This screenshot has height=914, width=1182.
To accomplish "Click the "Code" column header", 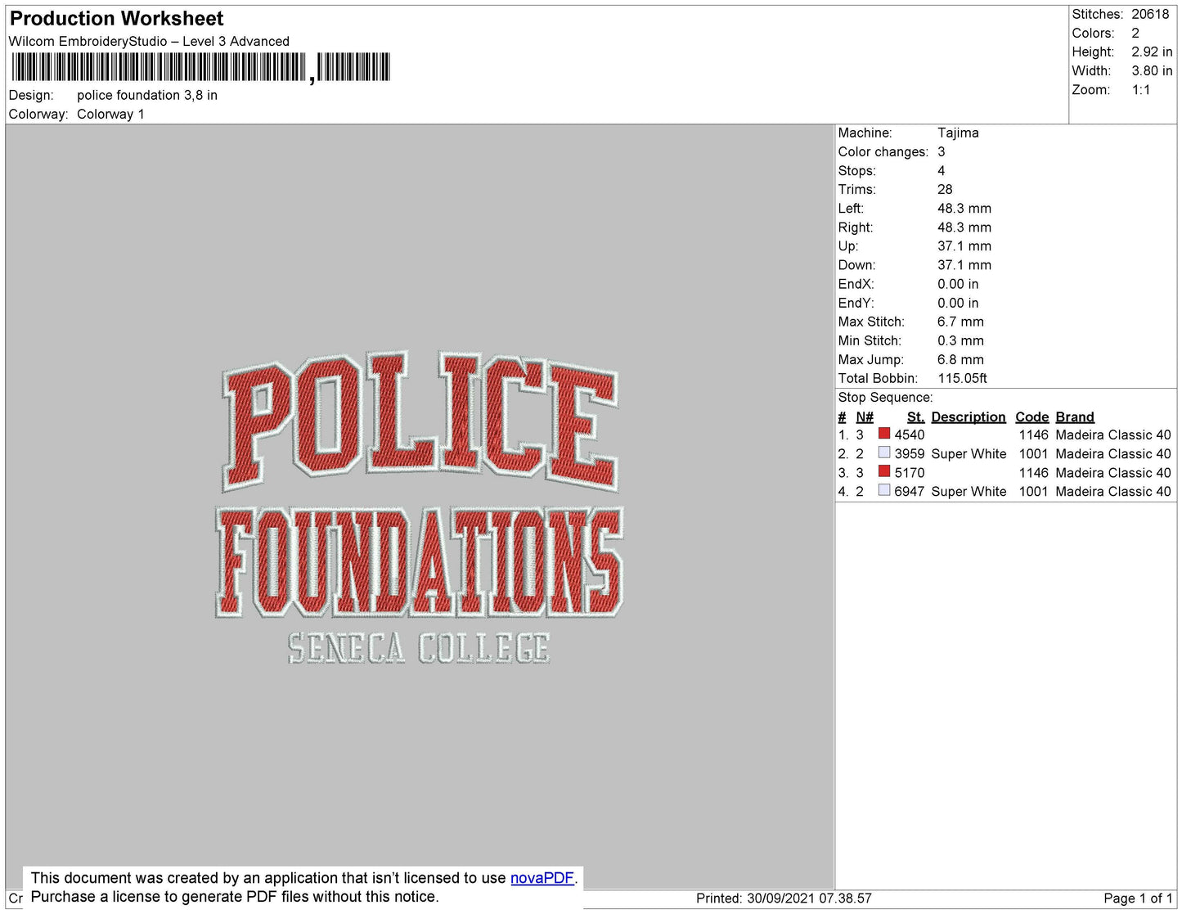I will [1032, 416].
